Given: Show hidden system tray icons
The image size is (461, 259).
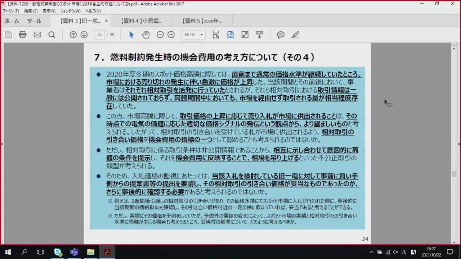Looking at the screenshot, I should (x=371, y=252).
